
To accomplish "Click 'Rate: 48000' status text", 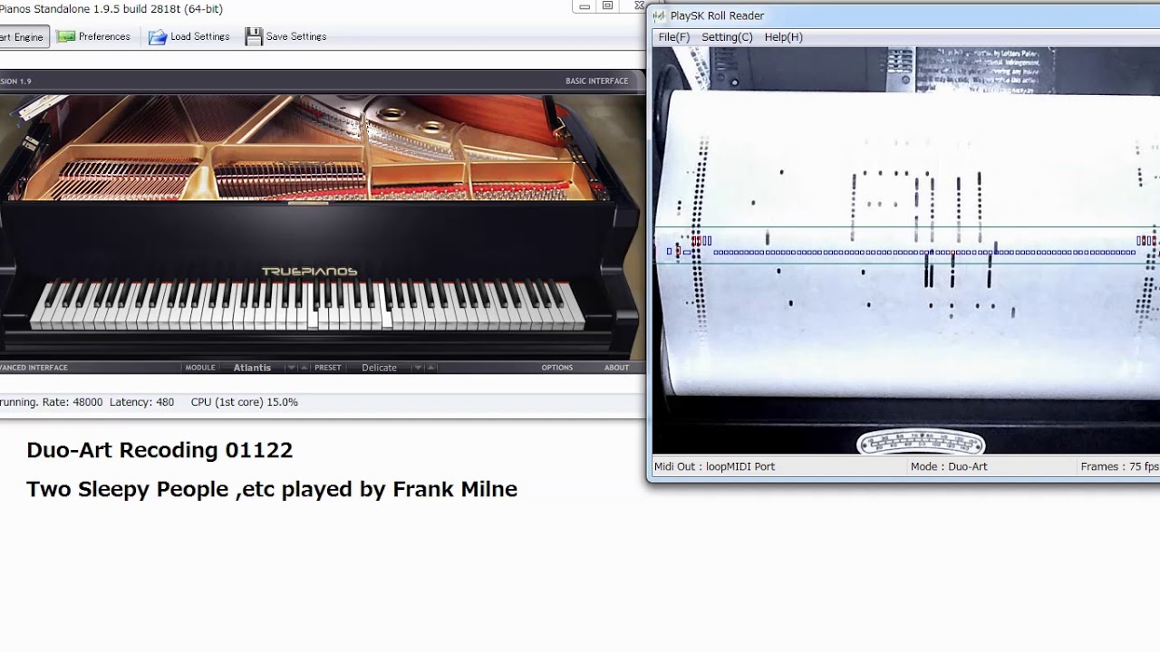I will coord(74,402).
